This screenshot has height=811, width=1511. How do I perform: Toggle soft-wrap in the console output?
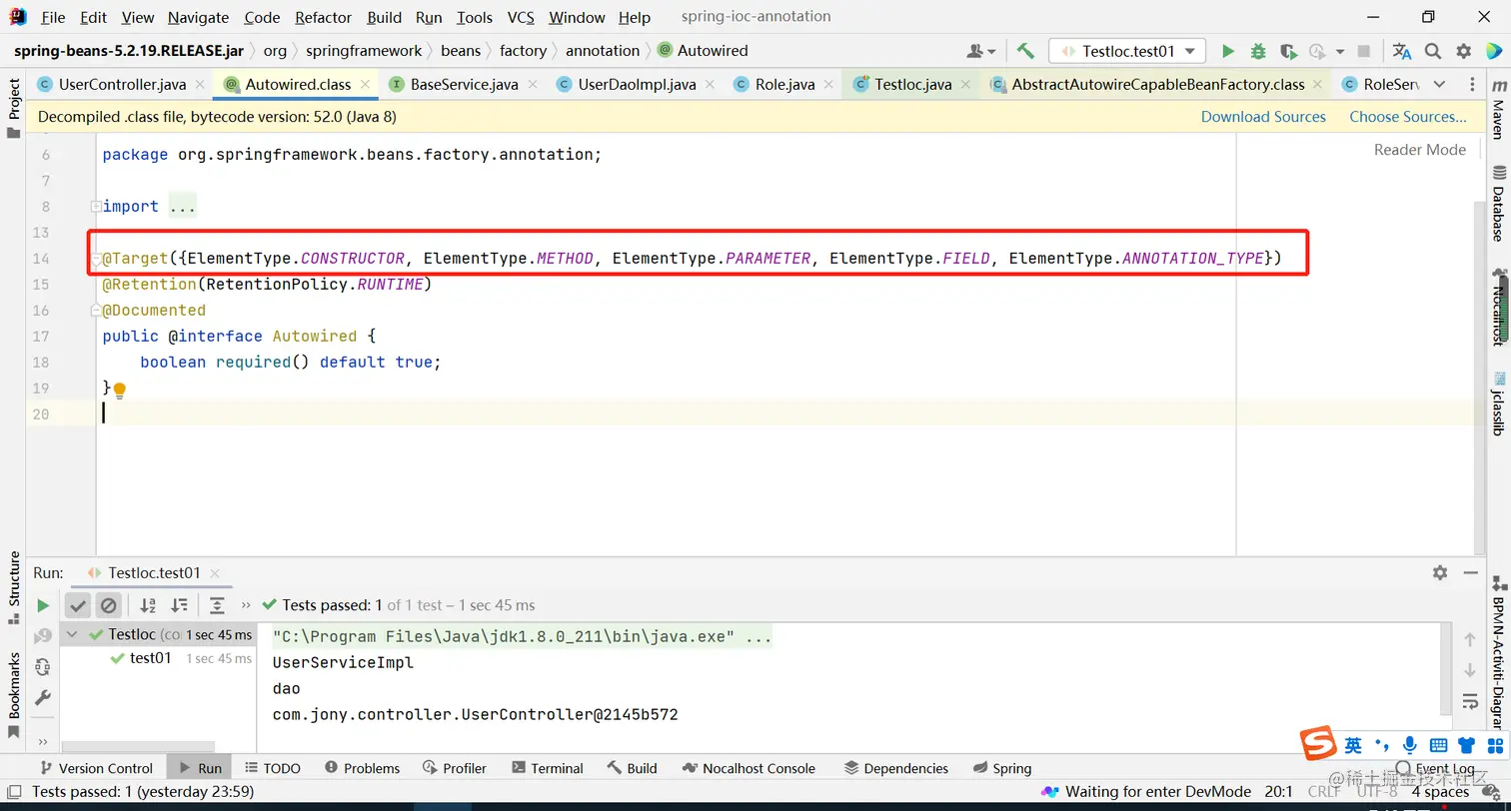(x=1470, y=700)
